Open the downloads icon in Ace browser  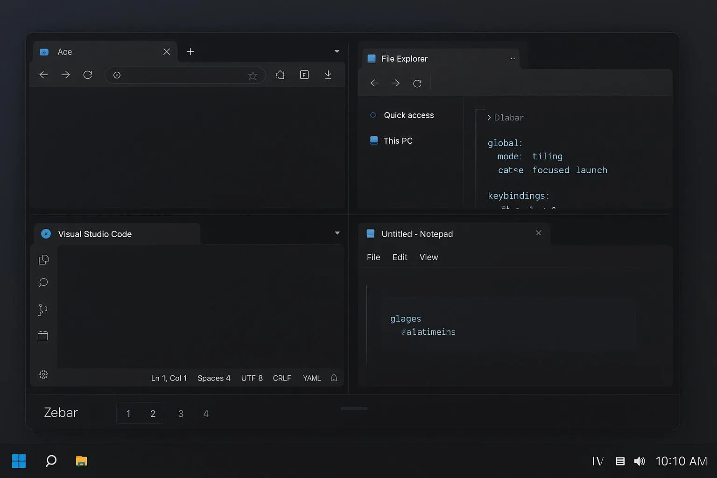point(328,75)
